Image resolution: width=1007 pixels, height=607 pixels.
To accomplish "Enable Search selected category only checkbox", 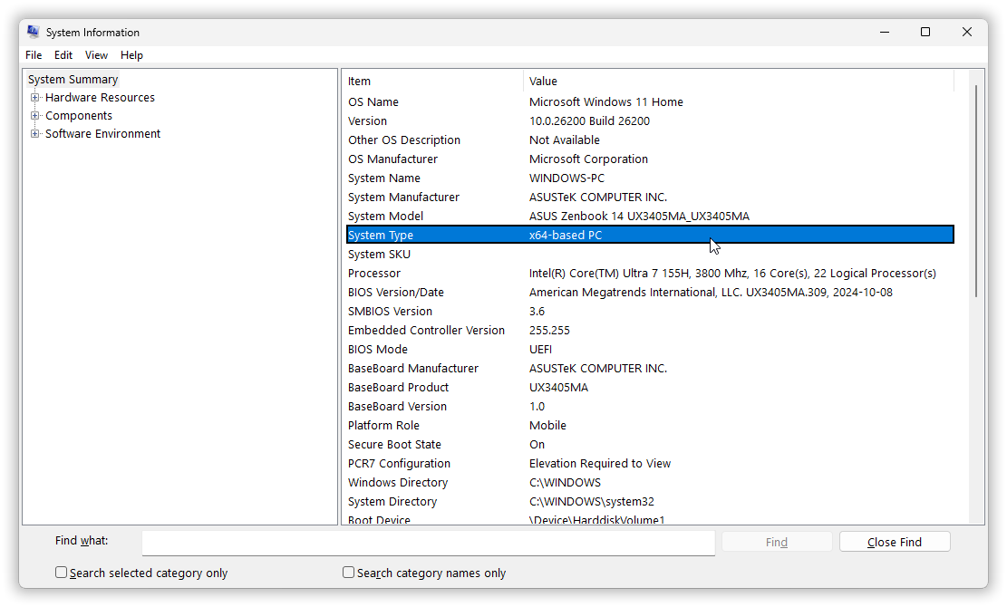I will click(x=62, y=573).
